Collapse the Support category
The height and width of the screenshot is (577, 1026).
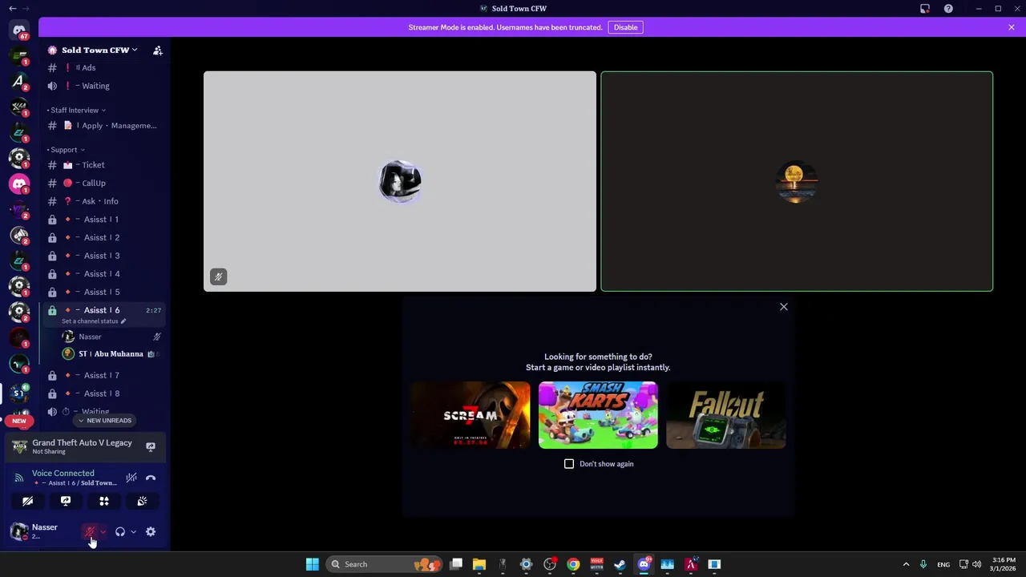(66, 150)
